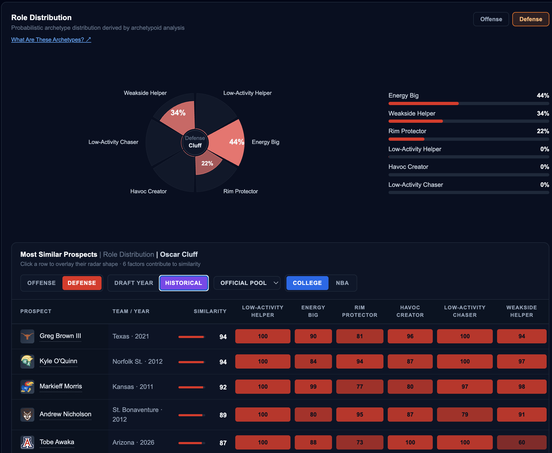The width and height of the screenshot is (552, 453).
Task: Switch to the DRAFT YEAR tab
Action: click(x=134, y=283)
